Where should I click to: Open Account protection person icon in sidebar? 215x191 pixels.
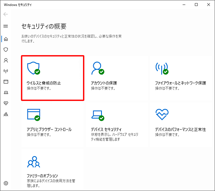point(6,60)
